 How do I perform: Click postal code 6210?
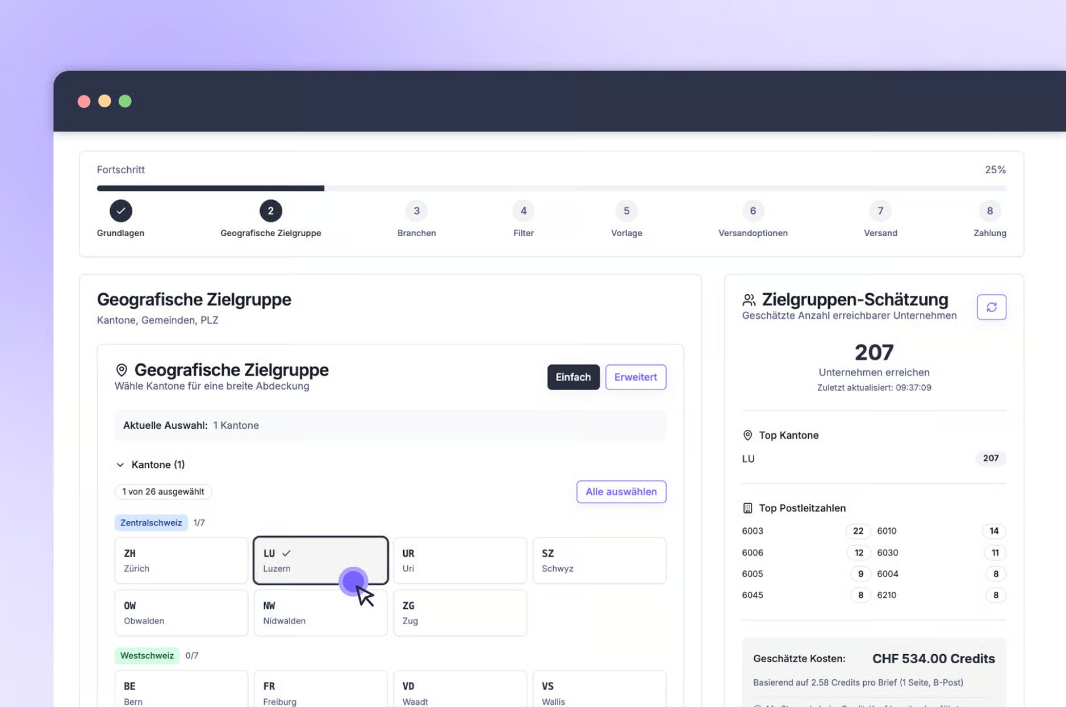(887, 595)
